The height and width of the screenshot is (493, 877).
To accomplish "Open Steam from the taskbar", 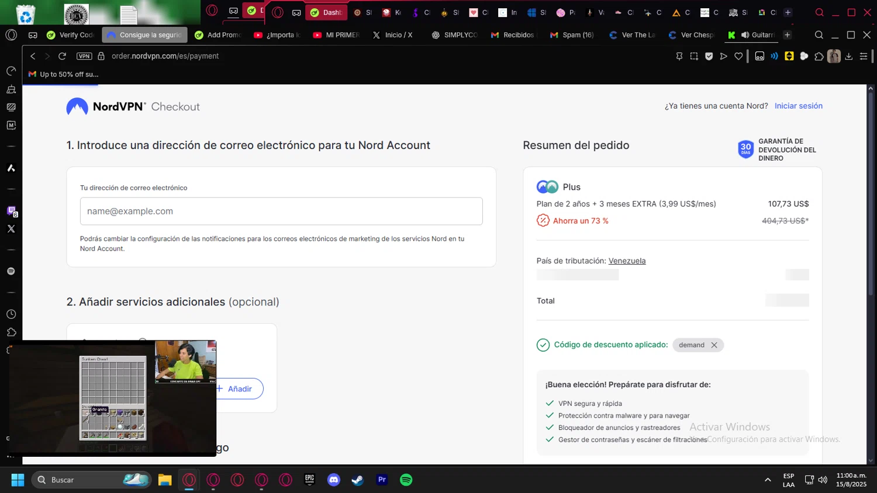I will [x=358, y=480].
